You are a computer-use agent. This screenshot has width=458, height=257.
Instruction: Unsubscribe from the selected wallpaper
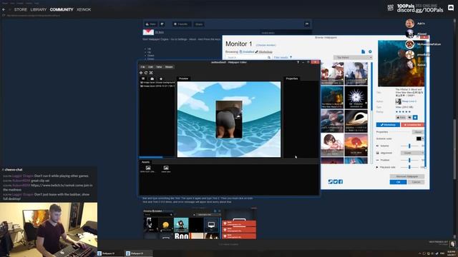click(x=412, y=125)
